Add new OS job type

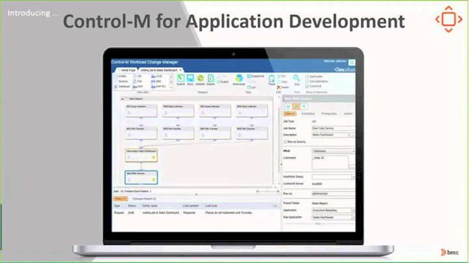pos(137,77)
